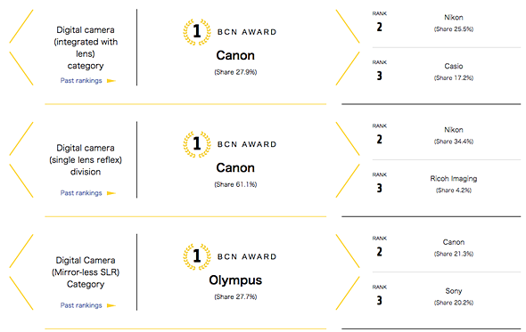The height and width of the screenshot is (332, 526).
Task: Open Past rankings for Mirror-less SLR Category
Action: coord(81,305)
